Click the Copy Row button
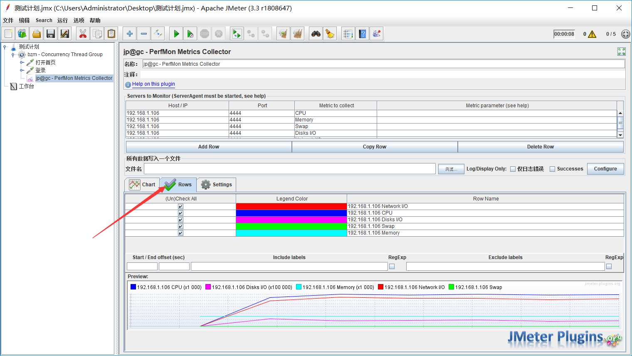Screen dimensions: 632x356 (x=375, y=147)
